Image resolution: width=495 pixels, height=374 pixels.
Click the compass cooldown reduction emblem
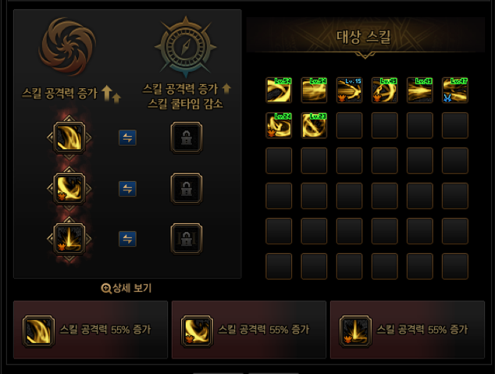(x=186, y=47)
